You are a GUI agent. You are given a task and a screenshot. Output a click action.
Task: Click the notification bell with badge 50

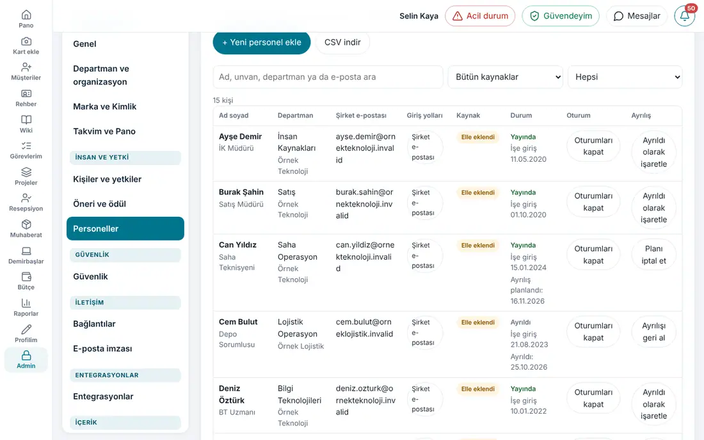pos(685,16)
